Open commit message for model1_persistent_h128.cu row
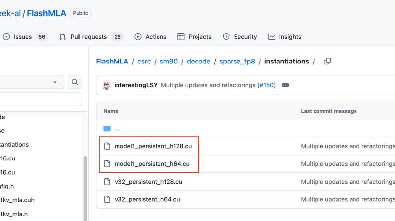Image resolution: width=395 pixels, height=221 pixels. (x=348, y=146)
